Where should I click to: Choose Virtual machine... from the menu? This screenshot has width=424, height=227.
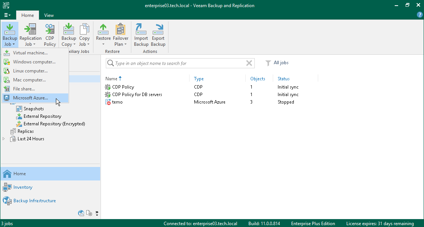(x=35, y=53)
